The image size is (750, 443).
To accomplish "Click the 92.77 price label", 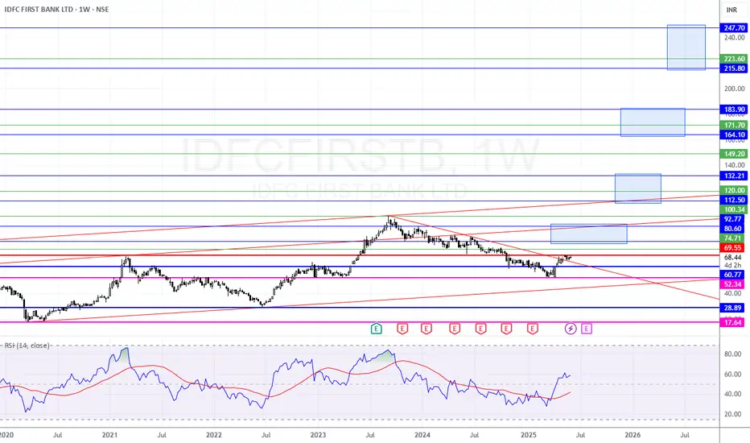I will point(732,219).
